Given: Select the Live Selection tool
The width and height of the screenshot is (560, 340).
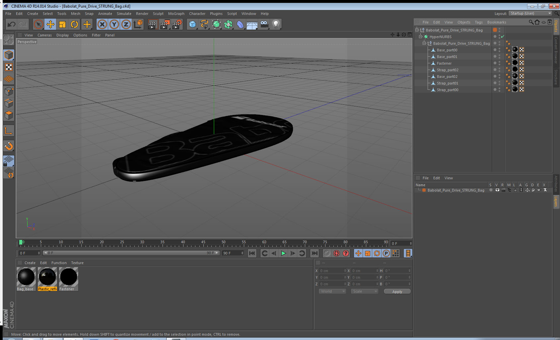Looking at the screenshot, I should [38, 24].
